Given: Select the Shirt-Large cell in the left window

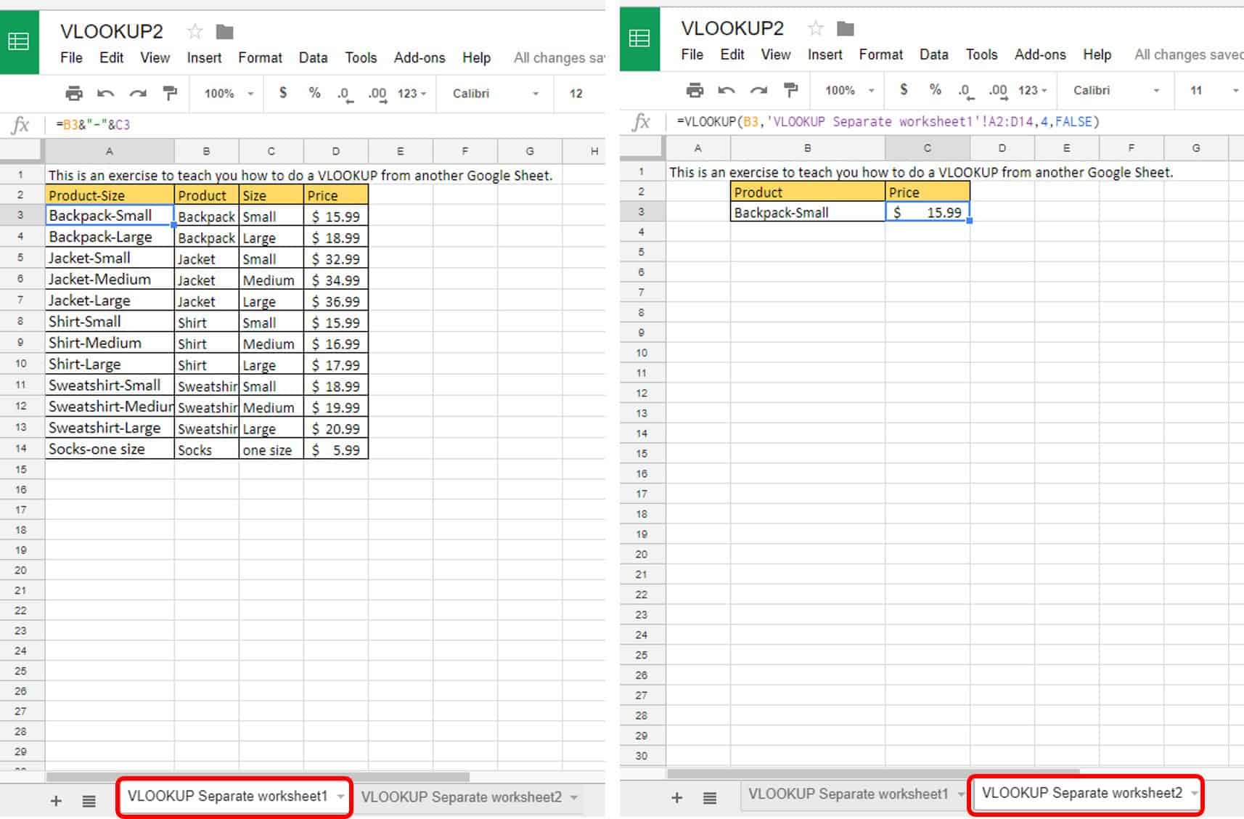Looking at the screenshot, I should tap(110, 364).
